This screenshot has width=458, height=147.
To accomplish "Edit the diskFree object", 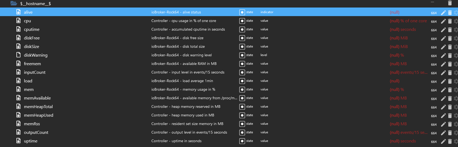I will (x=443, y=38).
